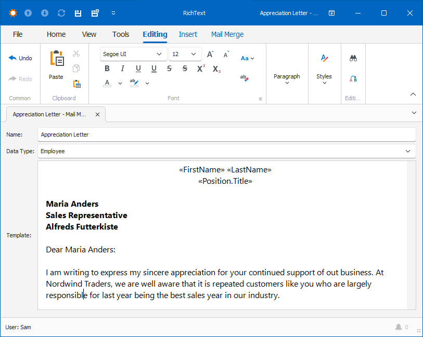This screenshot has width=423, height=337.
Task: Apply subscript formatting
Action: click(216, 68)
